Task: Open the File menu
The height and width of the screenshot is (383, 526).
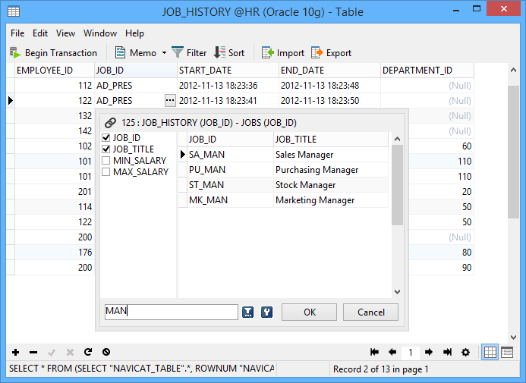Action: click(17, 33)
